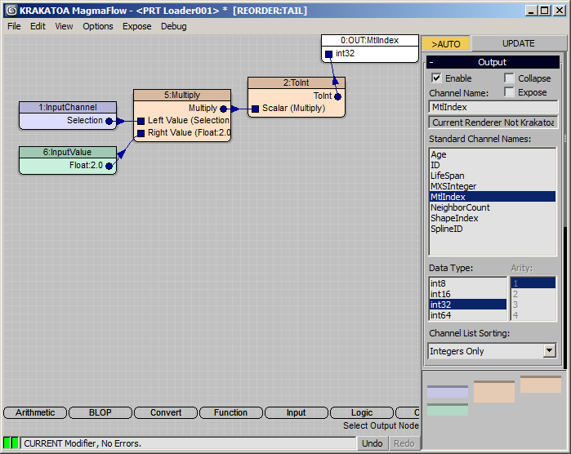Click the MagmaFlow app icon in title bar
Screen dimensions: 571x454
tap(11, 11)
